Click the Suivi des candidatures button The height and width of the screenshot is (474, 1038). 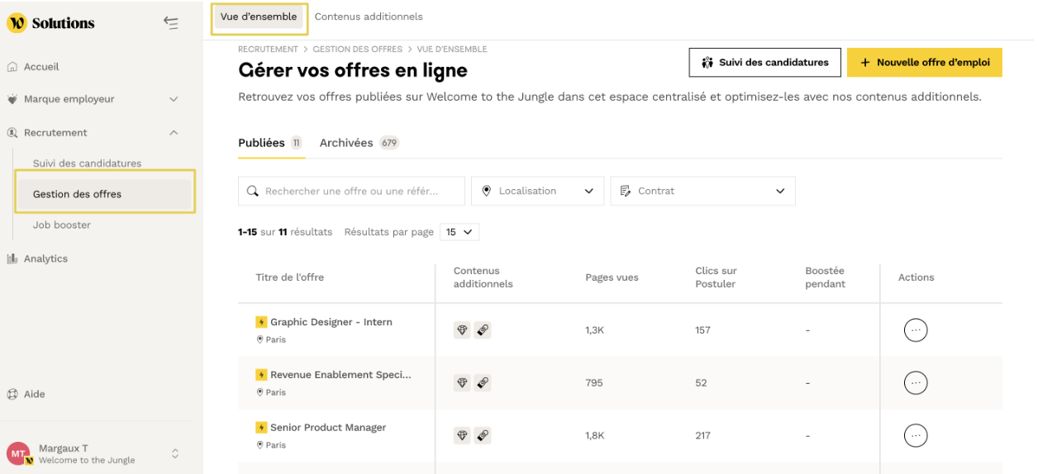click(764, 63)
